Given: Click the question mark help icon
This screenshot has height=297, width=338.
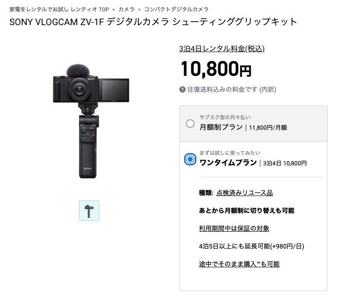Looking at the screenshot, I should point(182,90).
